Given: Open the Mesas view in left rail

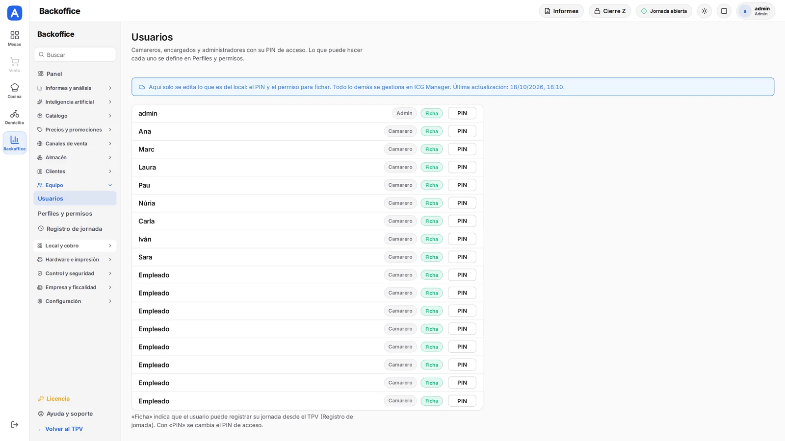Looking at the screenshot, I should pos(14,38).
